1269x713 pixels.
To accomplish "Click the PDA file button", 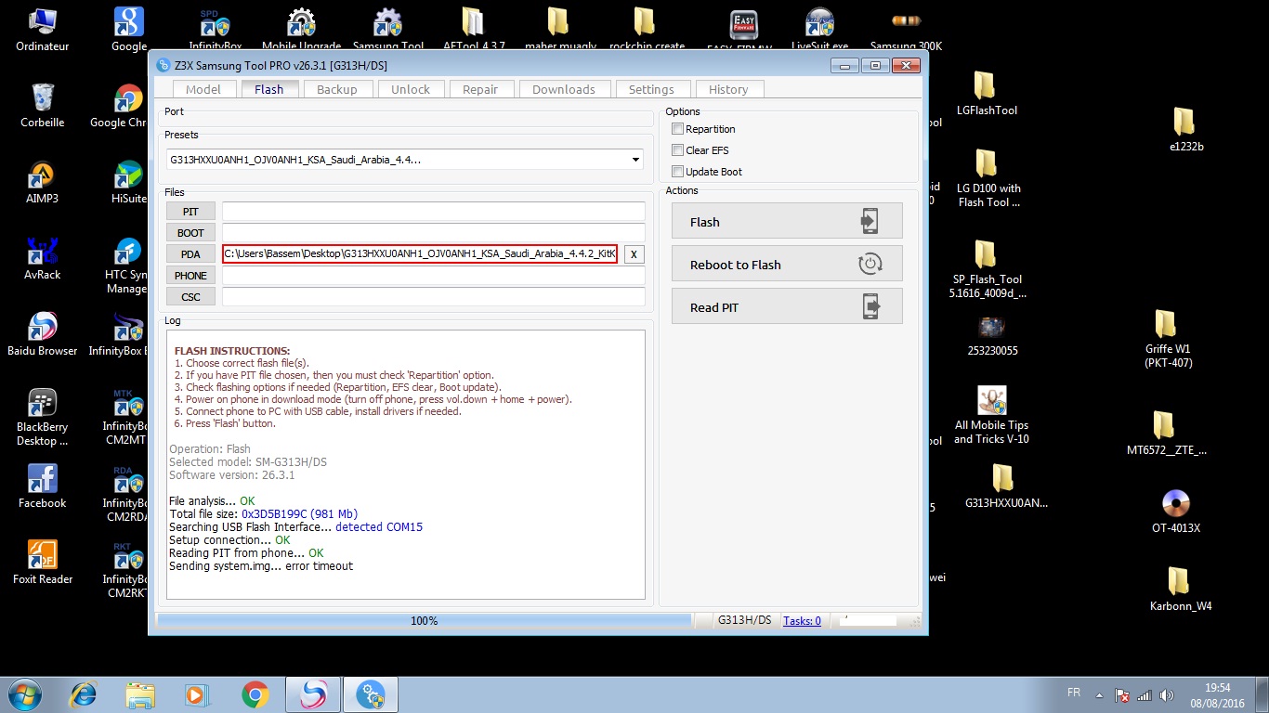I will coord(190,254).
